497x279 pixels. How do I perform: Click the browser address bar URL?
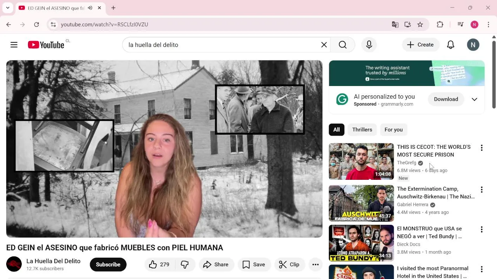click(104, 24)
